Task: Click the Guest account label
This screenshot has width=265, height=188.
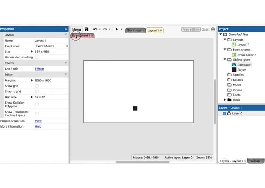Action: coord(206,30)
